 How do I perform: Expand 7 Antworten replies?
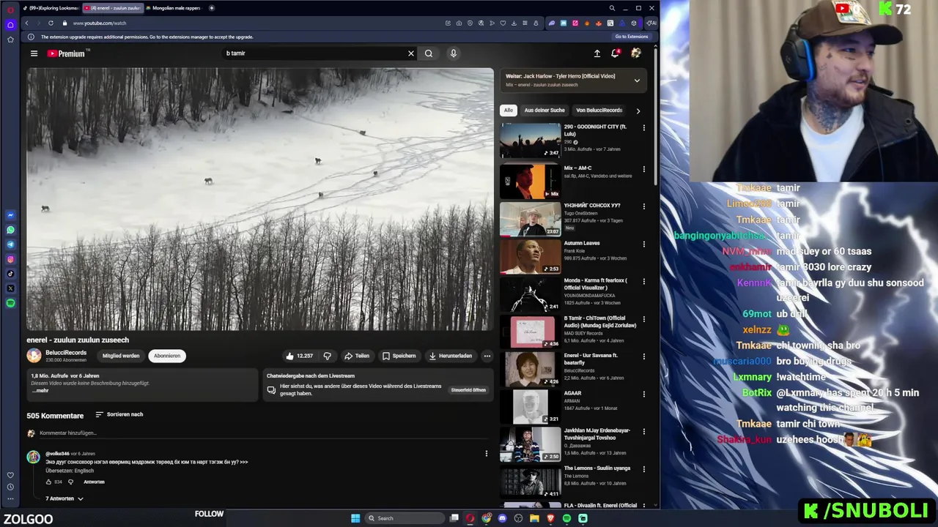(x=64, y=498)
